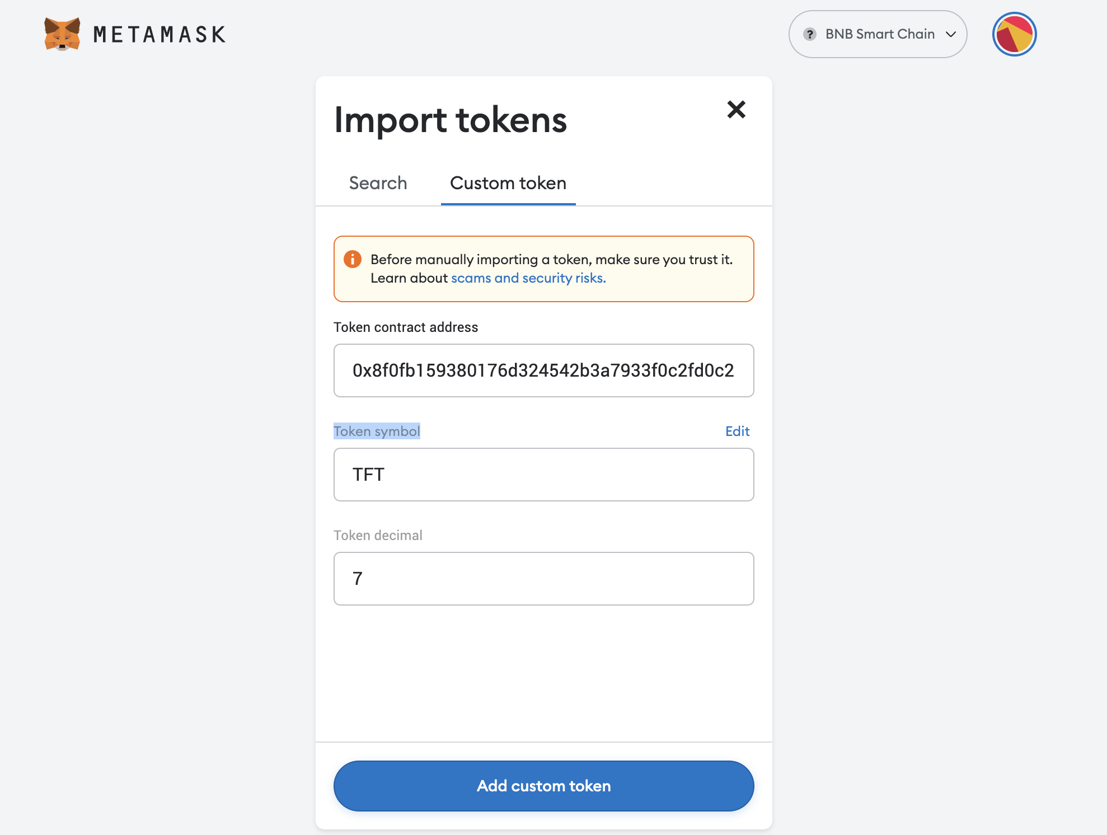The width and height of the screenshot is (1107, 835).
Task: Click Edit next to Token symbol
Action: click(737, 431)
